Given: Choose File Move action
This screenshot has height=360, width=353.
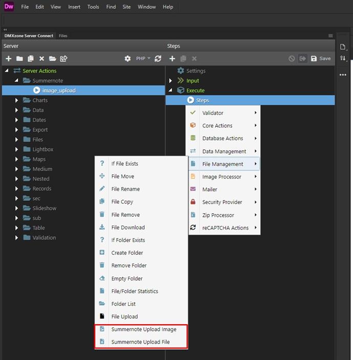Looking at the screenshot, I should tap(141, 176).
